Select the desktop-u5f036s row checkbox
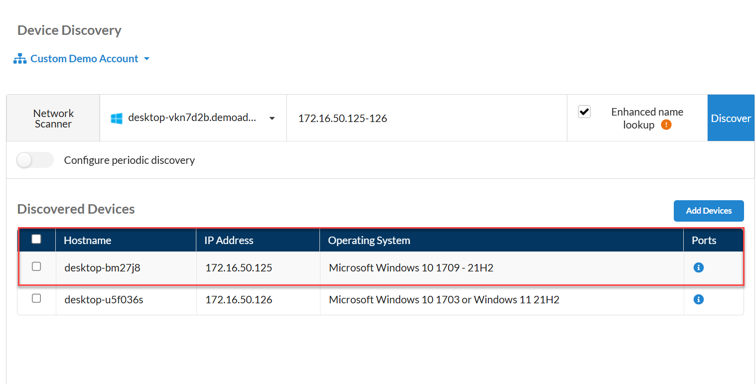The width and height of the screenshot is (756, 384). (36, 298)
